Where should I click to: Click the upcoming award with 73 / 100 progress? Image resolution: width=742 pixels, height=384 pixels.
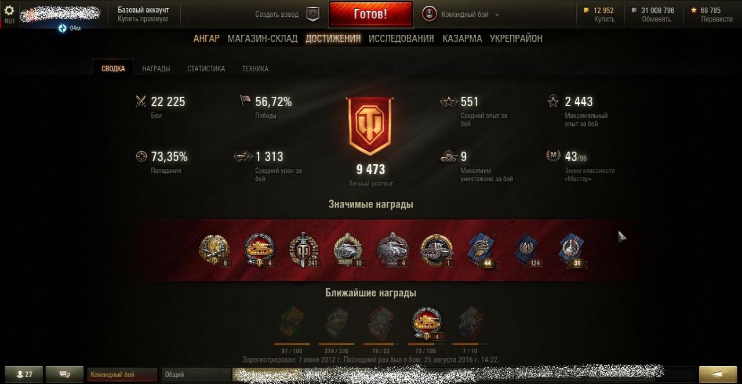tap(426, 324)
